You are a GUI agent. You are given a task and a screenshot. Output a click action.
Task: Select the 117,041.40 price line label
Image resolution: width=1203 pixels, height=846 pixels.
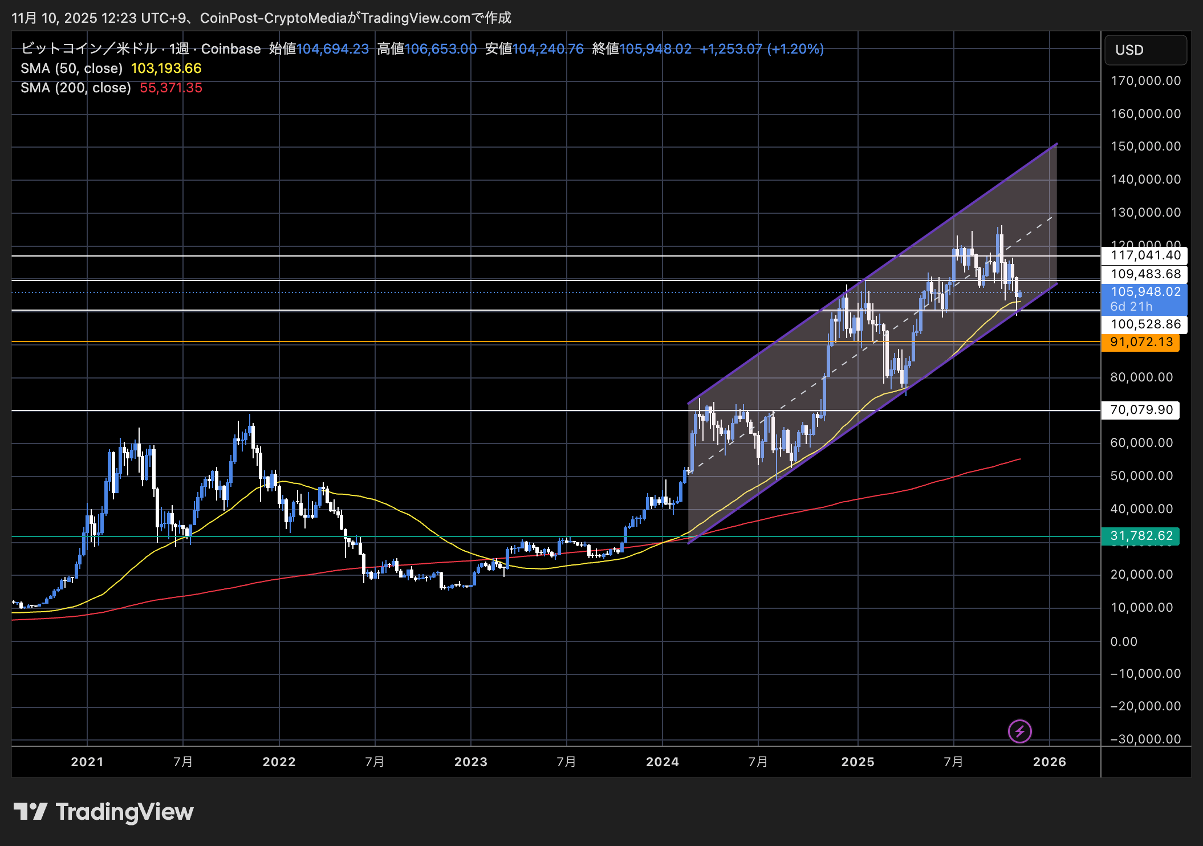pyautogui.click(x=1144, y=255)
